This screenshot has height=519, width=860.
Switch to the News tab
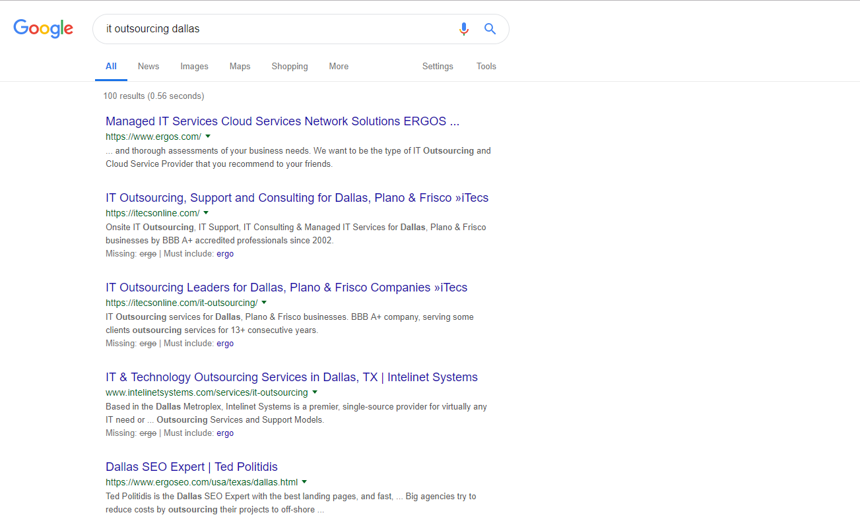149,66
